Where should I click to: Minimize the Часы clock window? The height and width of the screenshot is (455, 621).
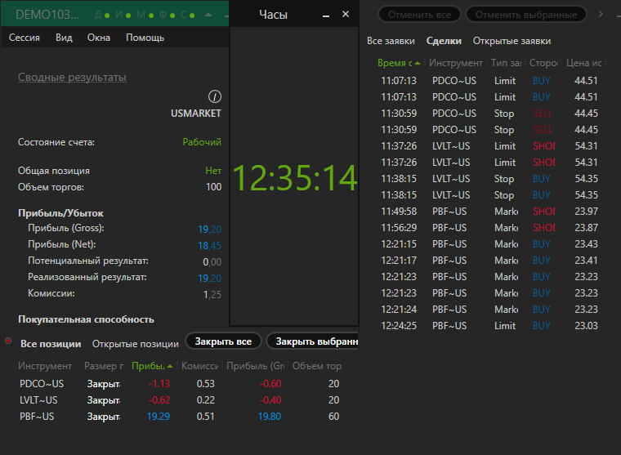point(326,15)
